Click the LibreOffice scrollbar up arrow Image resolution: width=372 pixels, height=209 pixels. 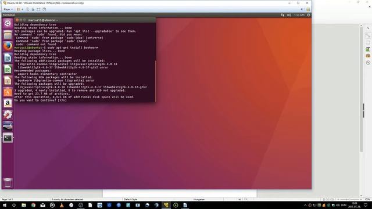tap(362, 26)
